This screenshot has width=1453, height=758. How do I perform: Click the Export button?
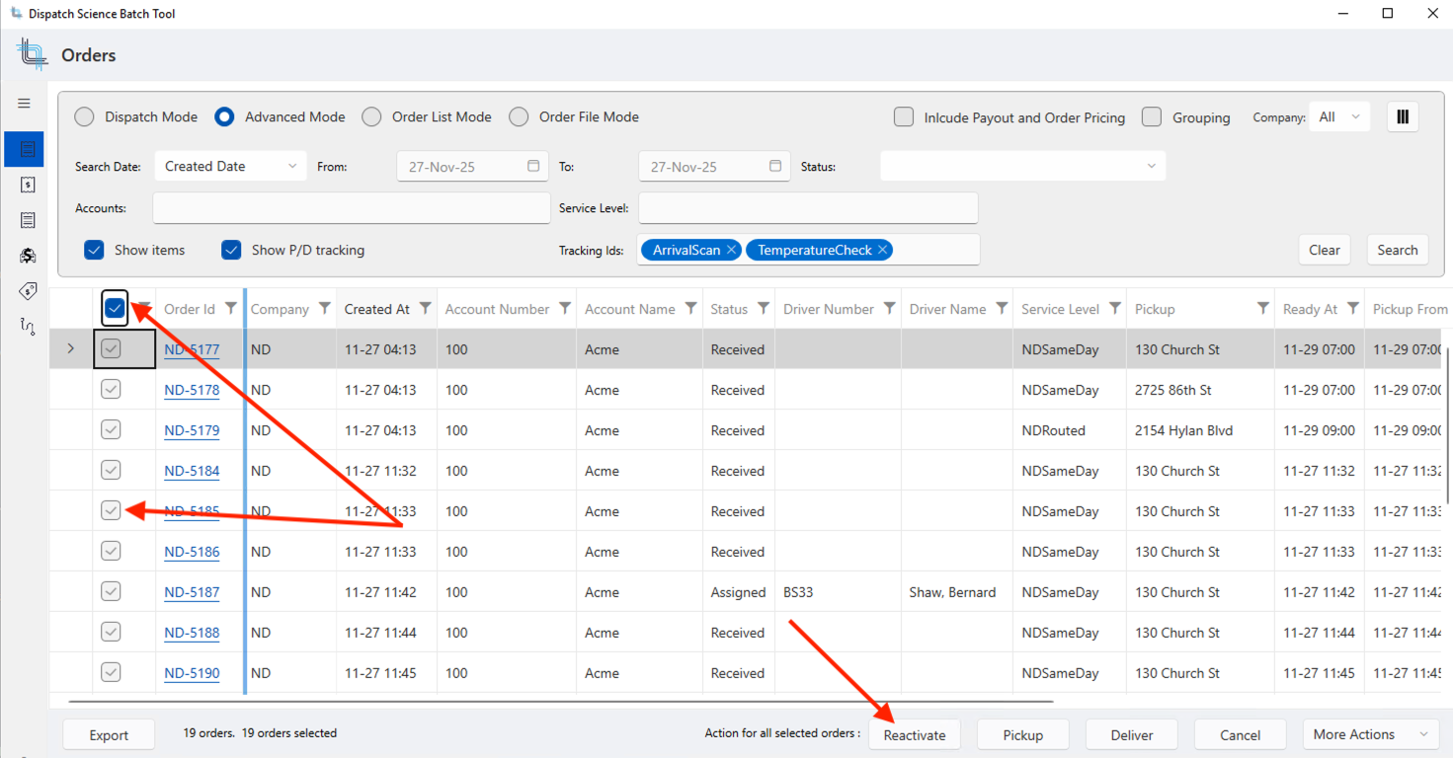[109, 734]
